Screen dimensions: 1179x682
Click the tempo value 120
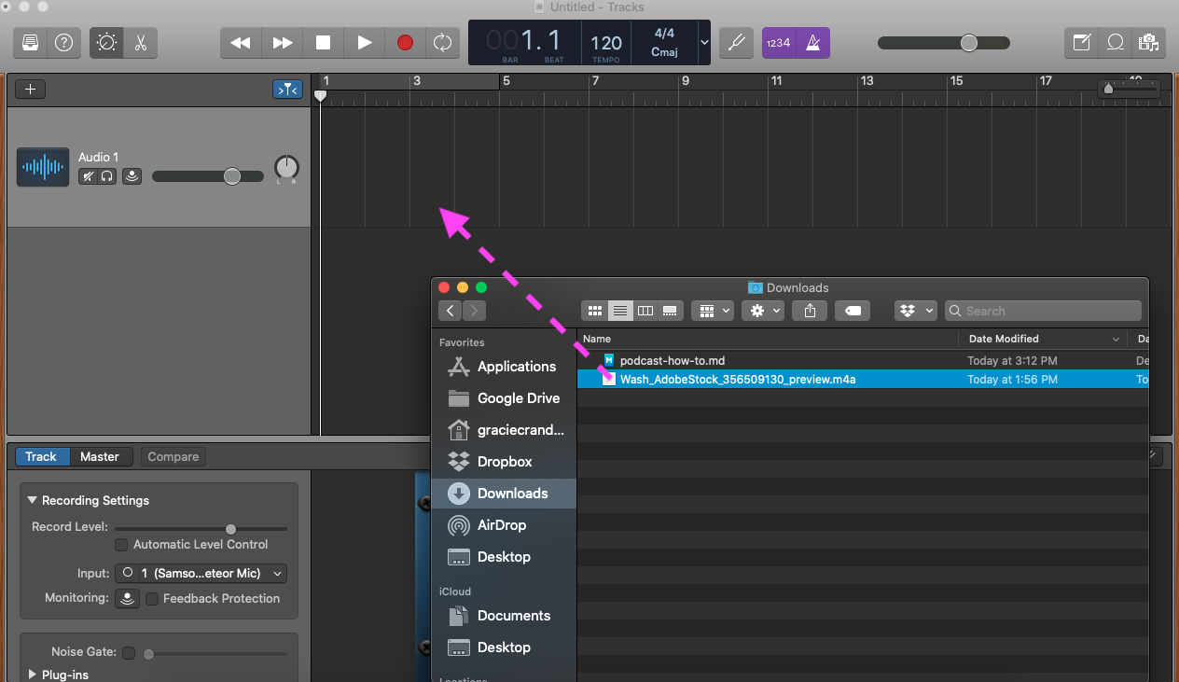[606, 43]
